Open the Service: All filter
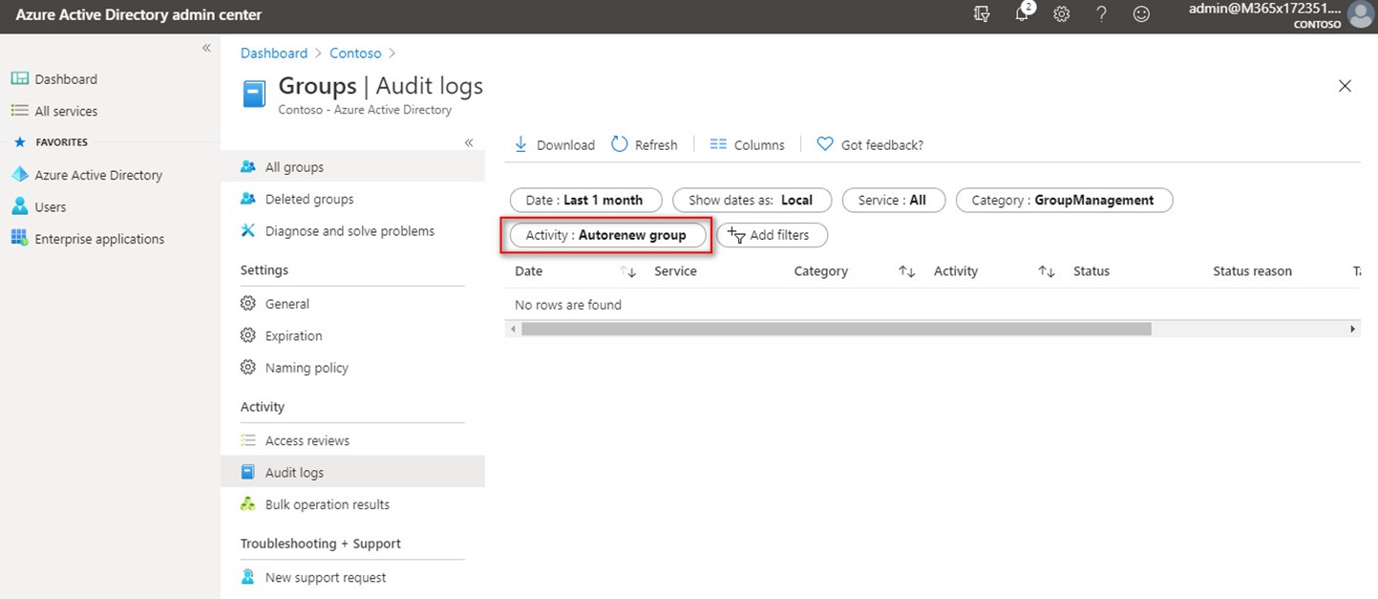The width and height of the screenshot is (1378, 599). [893, 200]
